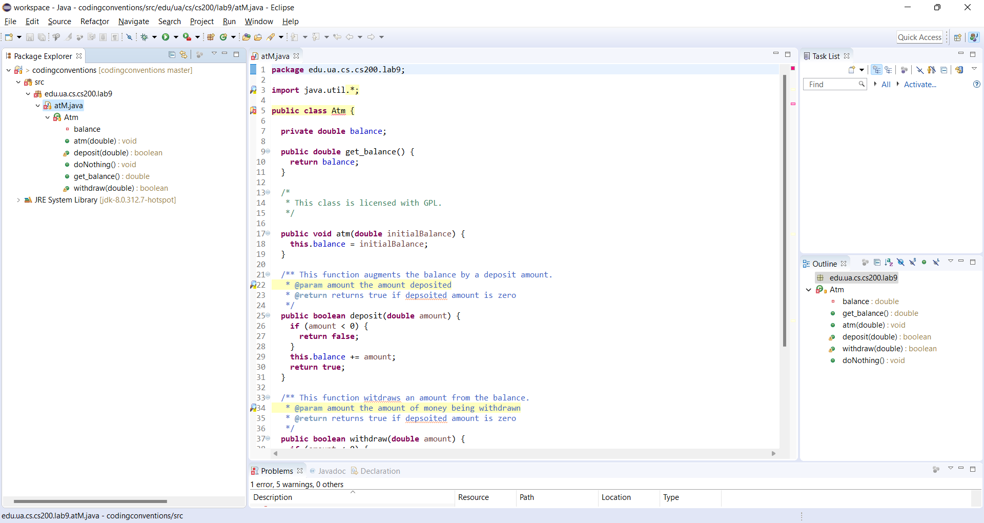Expand JRE System Library node
The width and height of the screenshot is (984, 523).
pyautogui.click(x=18, y=200)
